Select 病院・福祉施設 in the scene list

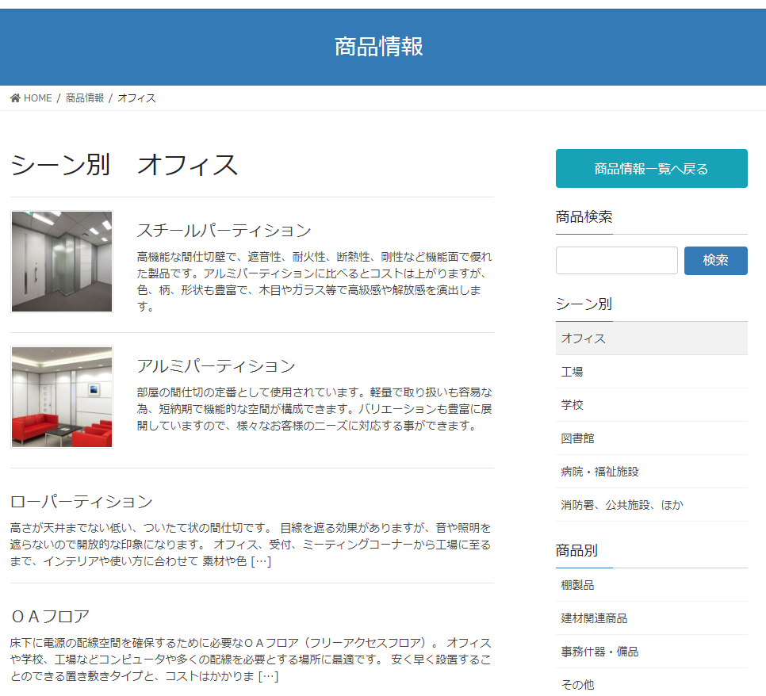coord(599,472)
